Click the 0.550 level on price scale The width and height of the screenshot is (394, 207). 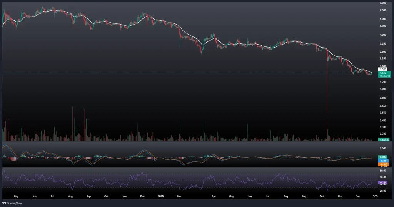[383, 113]
